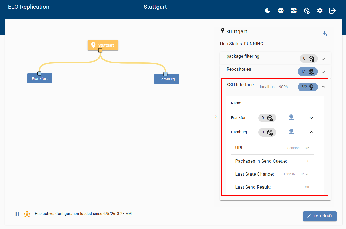Click the Frankfurt name in table
The height and width of the screenshot is (229, 346).
(x=239, y=118)
